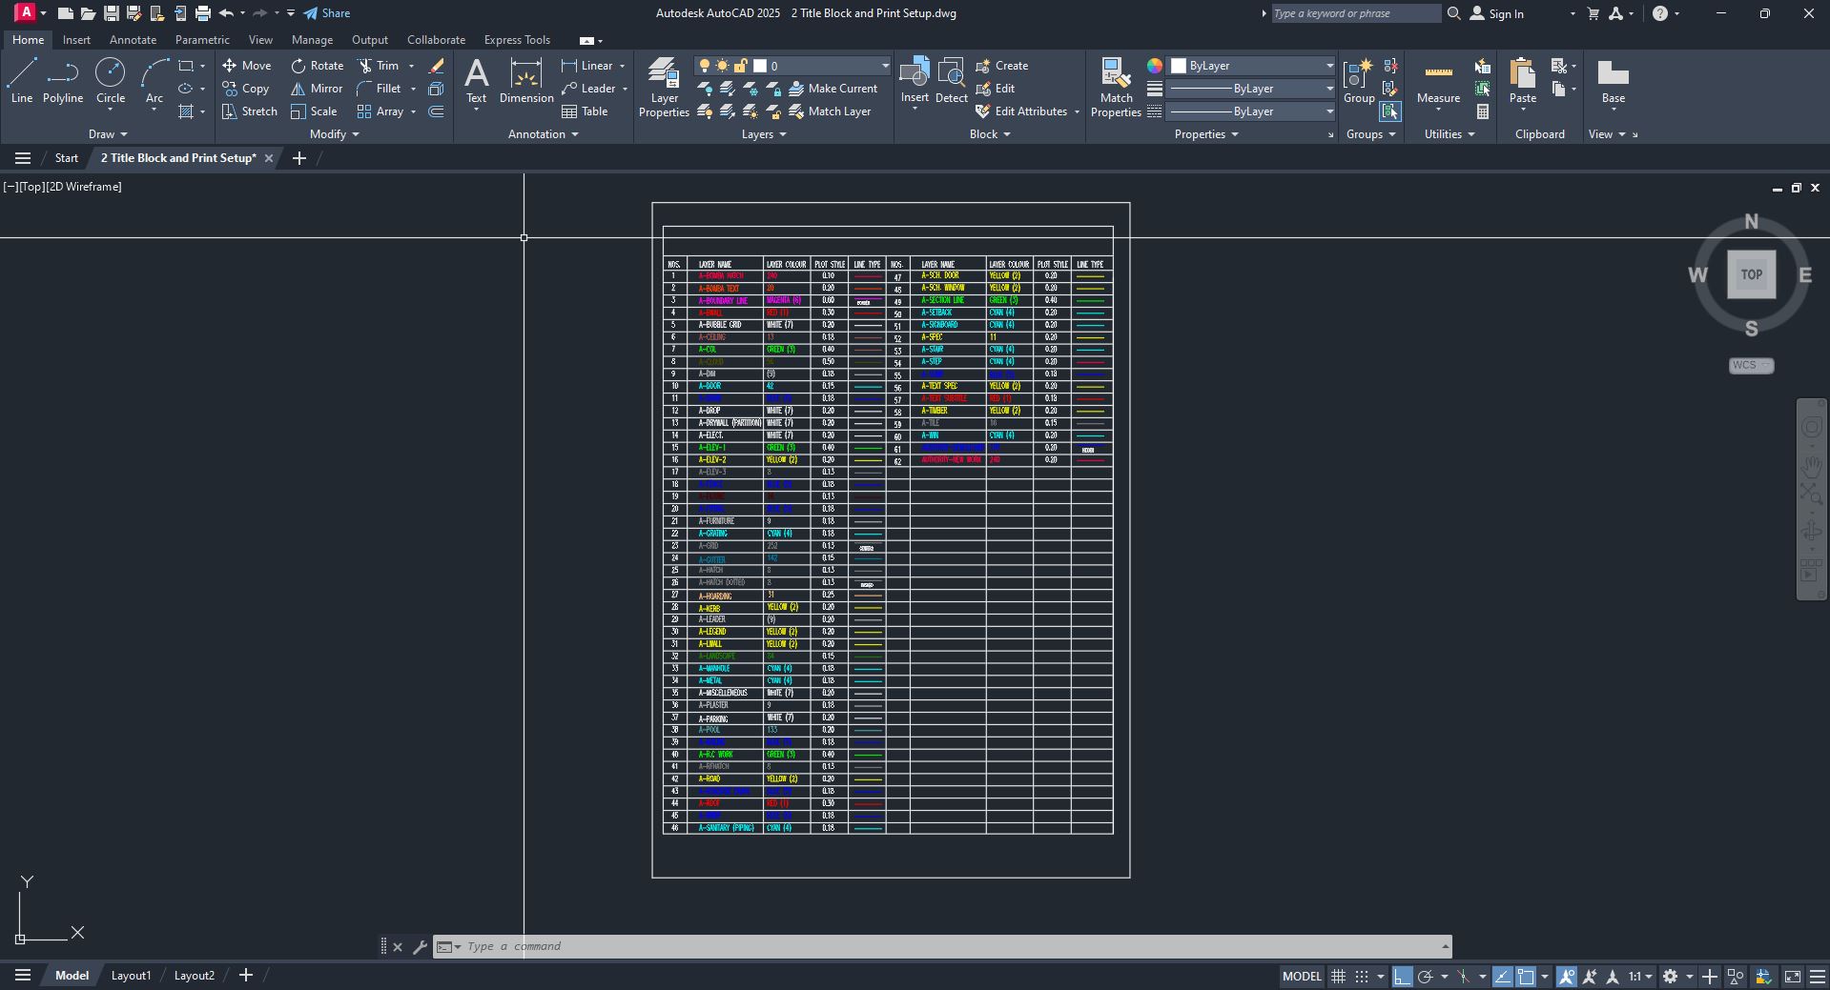The width and height of the screenshot is (1830, 990).
Task: Click the Move tool in Modify
Action: click(x=247, y=66)
